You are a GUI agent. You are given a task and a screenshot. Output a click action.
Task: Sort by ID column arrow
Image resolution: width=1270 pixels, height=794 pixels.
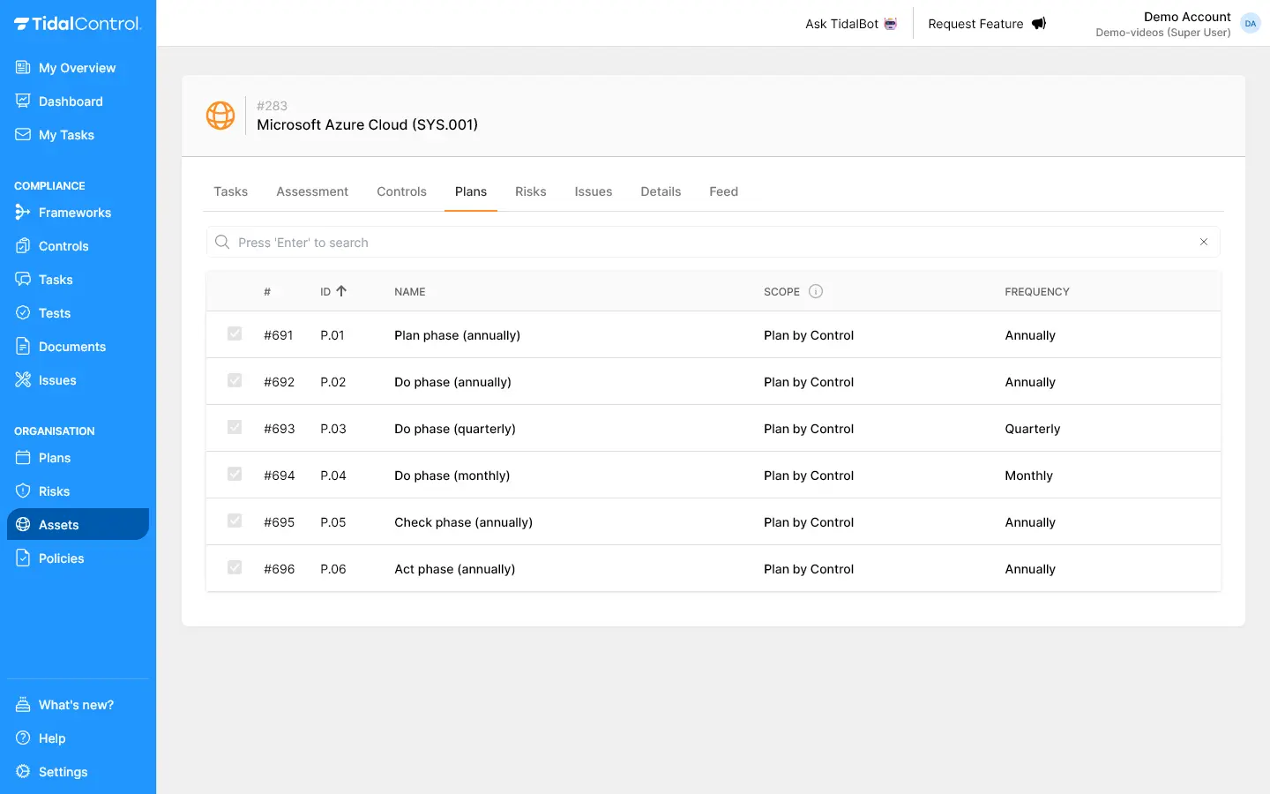(341, 291)
